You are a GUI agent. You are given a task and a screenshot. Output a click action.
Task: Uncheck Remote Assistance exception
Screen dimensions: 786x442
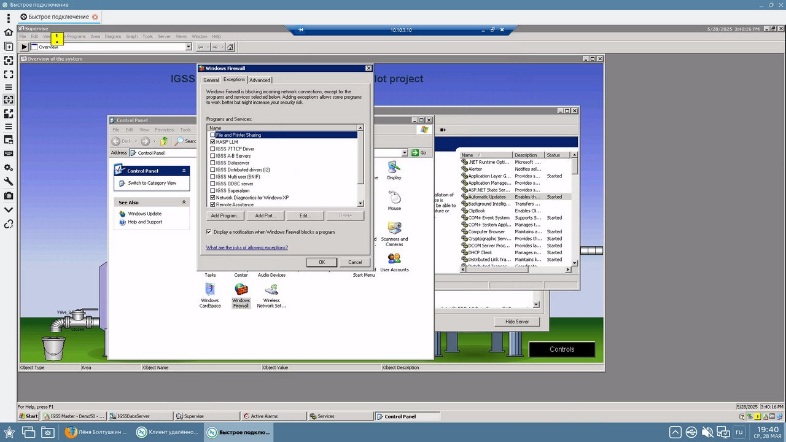point(213,204)
